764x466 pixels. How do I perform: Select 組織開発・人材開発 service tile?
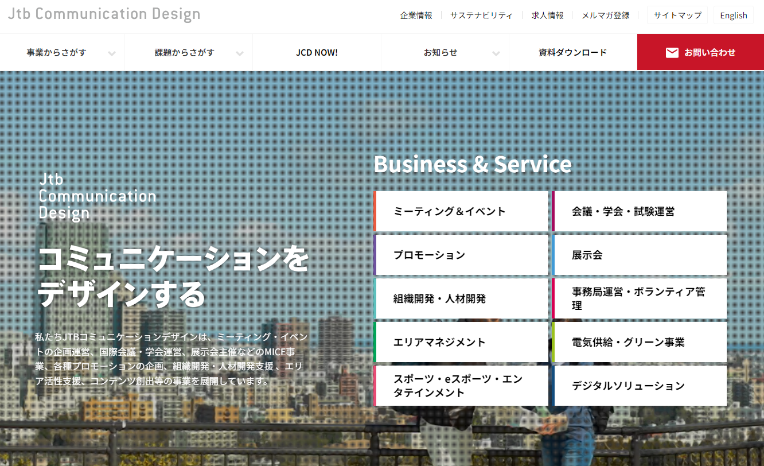click(x=461, y=298)
